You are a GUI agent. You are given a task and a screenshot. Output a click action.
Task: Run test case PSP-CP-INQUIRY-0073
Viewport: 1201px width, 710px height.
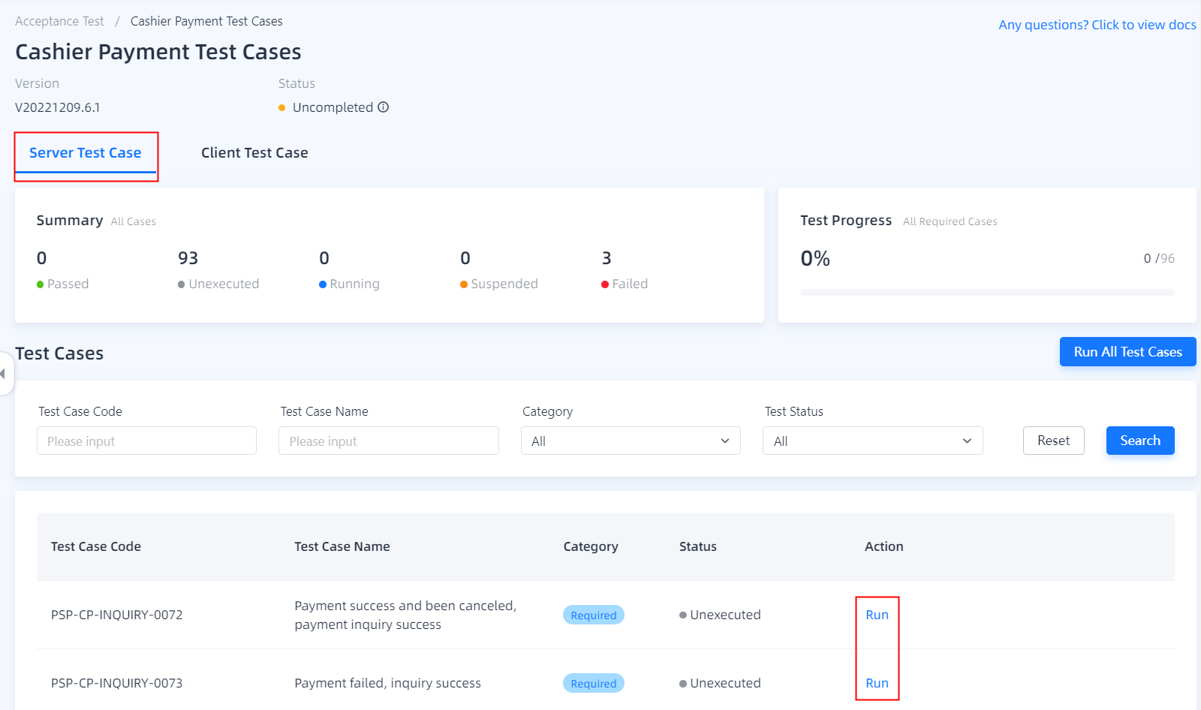coord(877,683)
